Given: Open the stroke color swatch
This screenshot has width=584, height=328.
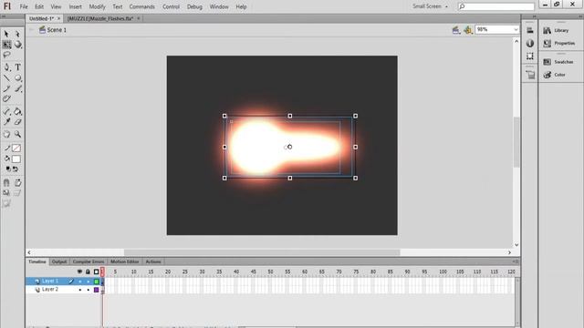Looking at the screenshot, I should [x=16, y=148].
